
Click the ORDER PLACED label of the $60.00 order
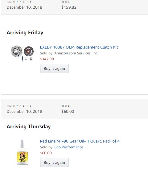[x=19, y=106]
